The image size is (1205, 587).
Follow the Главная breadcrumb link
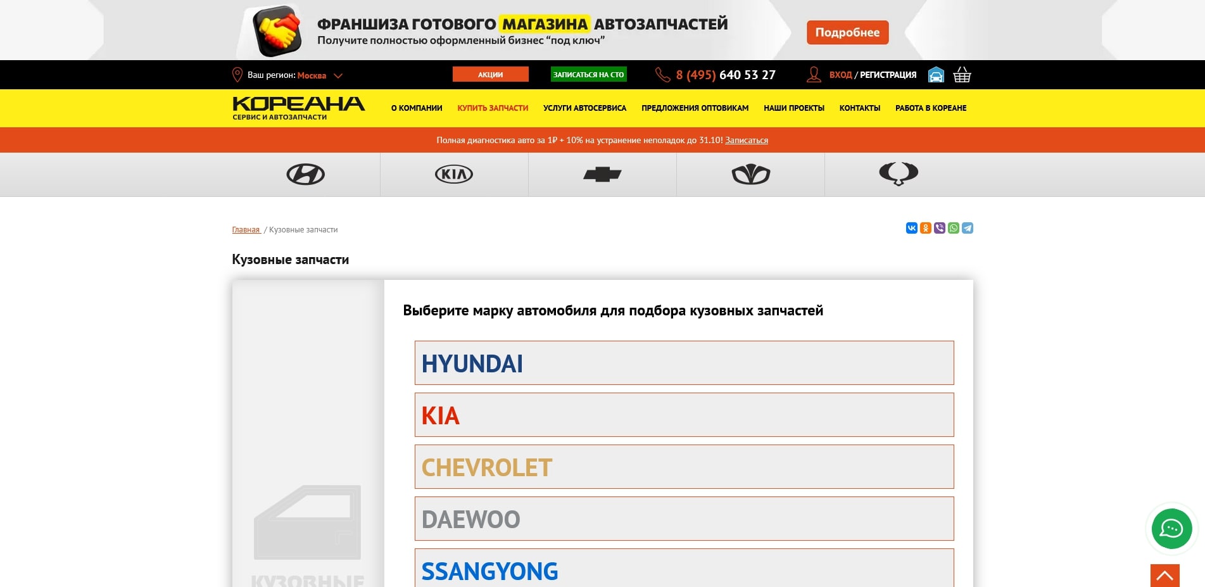point(246,230)
